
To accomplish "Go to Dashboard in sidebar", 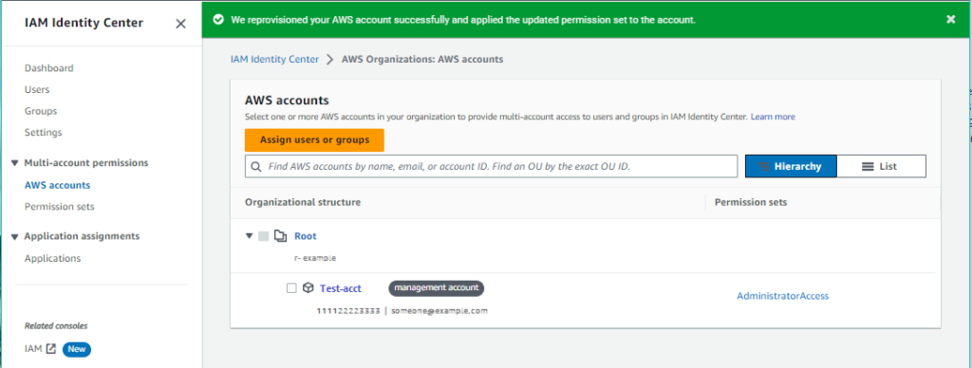I will [x=49, y=68].
